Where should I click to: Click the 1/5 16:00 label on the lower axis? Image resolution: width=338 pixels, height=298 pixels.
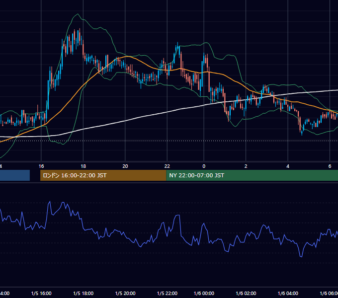pos(41,294)
